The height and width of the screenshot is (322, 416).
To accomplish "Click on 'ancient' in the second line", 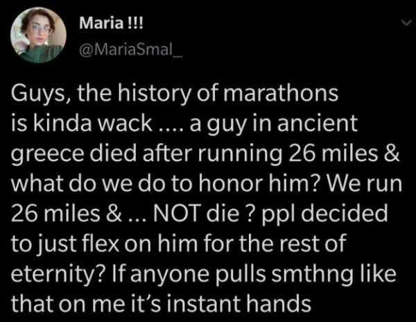I will click(x=318, y=124).
